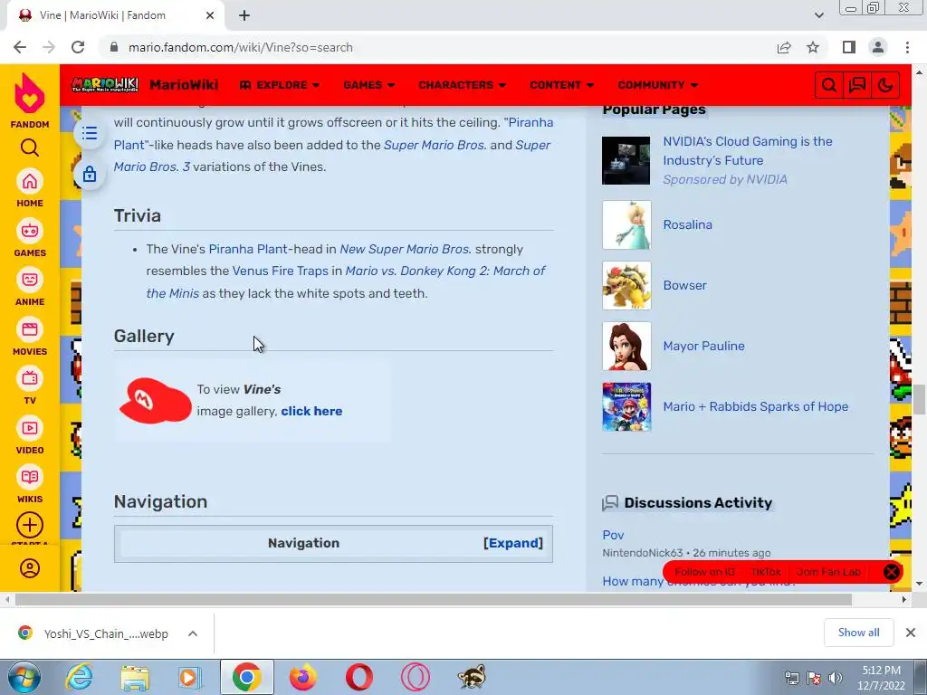927x695 pixels.
Task: Open TV section in Fandom sidebar
Action: tap(30, 386)
